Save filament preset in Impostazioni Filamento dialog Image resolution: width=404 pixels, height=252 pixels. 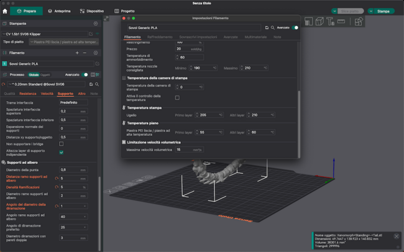pyautogui.click(x=267, y=28)
